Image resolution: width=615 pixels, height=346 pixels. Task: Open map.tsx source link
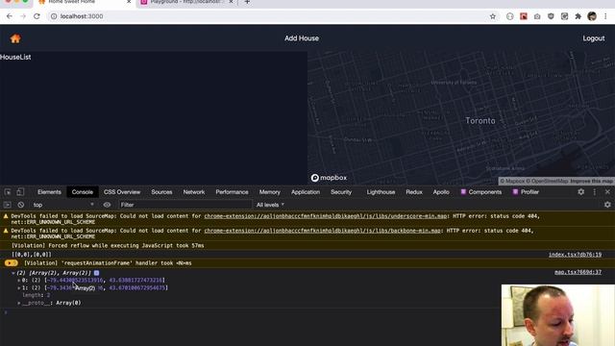tap(578, 272)
